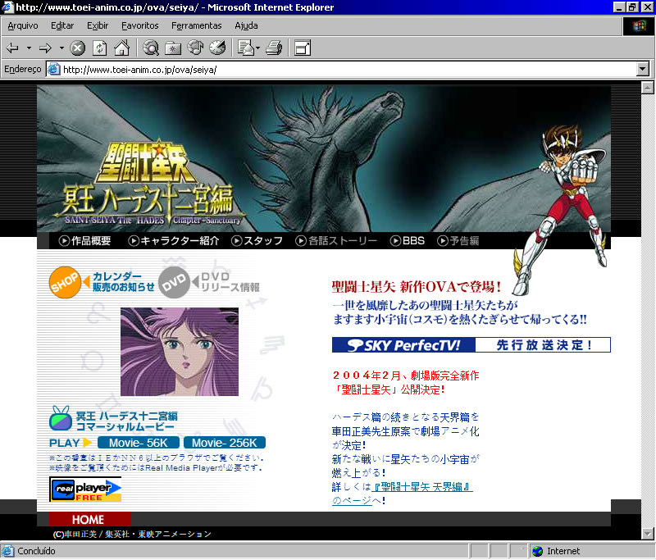This screenshot has height=560, width=656.
Task: Click the orange SHOP circle icon
Action: point(65,282)
